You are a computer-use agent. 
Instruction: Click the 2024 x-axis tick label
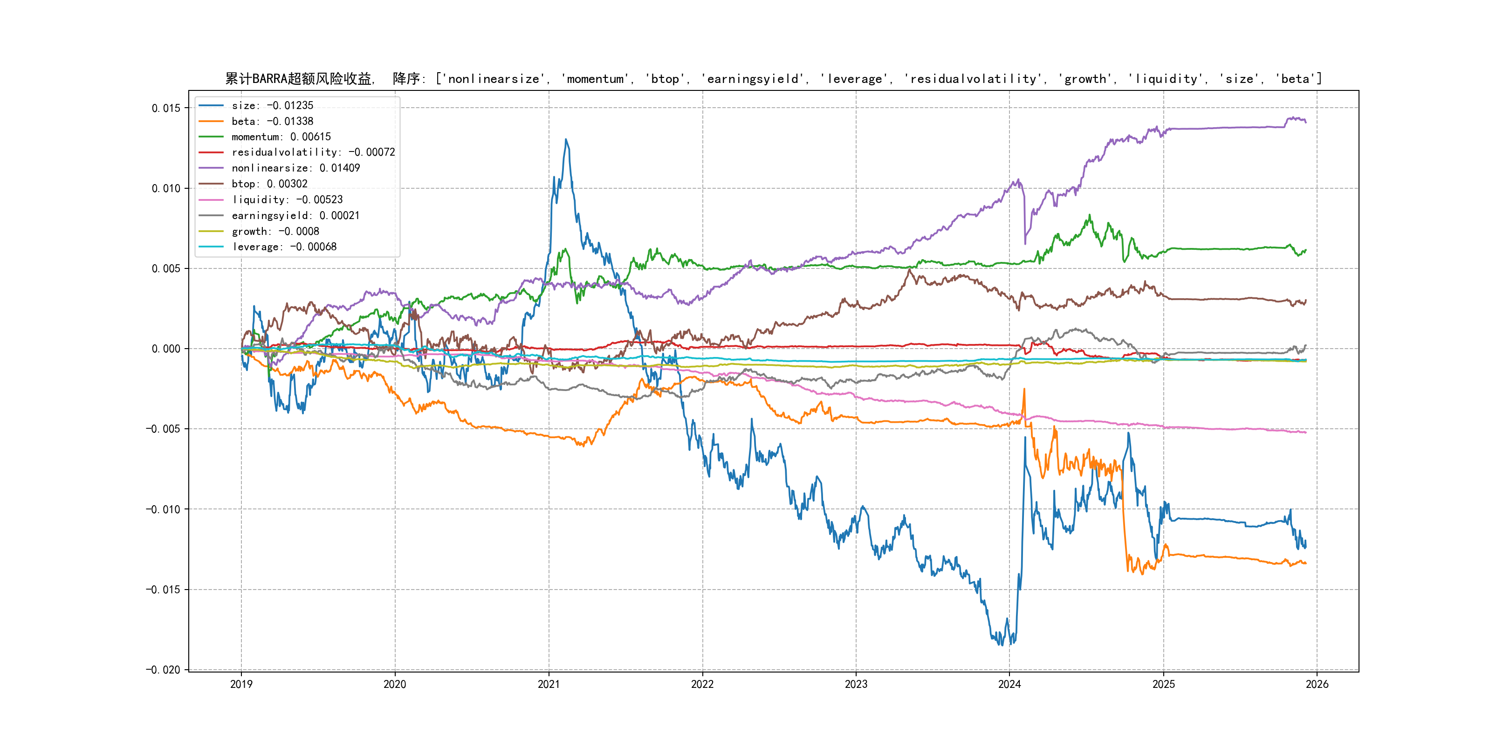(1009, 684)
